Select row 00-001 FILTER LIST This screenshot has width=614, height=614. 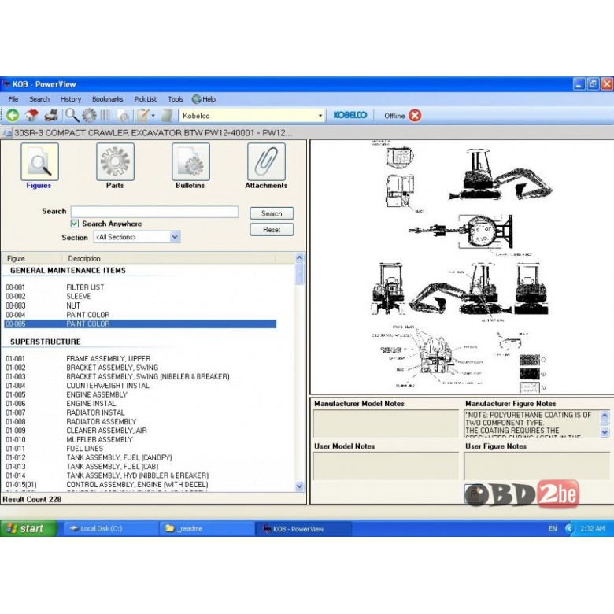[140, 287]
